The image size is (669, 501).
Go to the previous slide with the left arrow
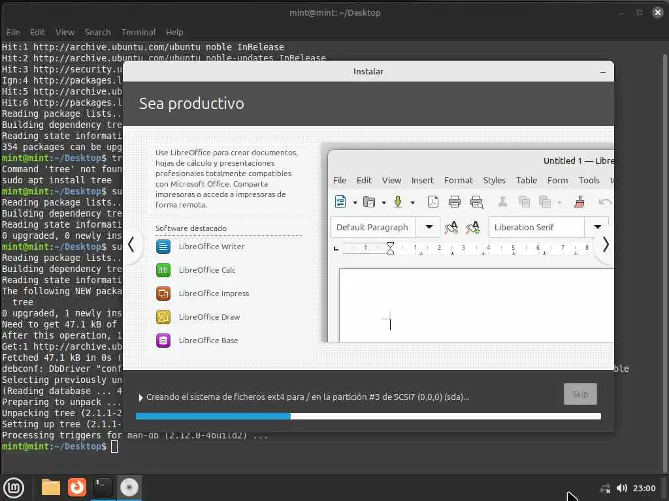click(131, 245)
